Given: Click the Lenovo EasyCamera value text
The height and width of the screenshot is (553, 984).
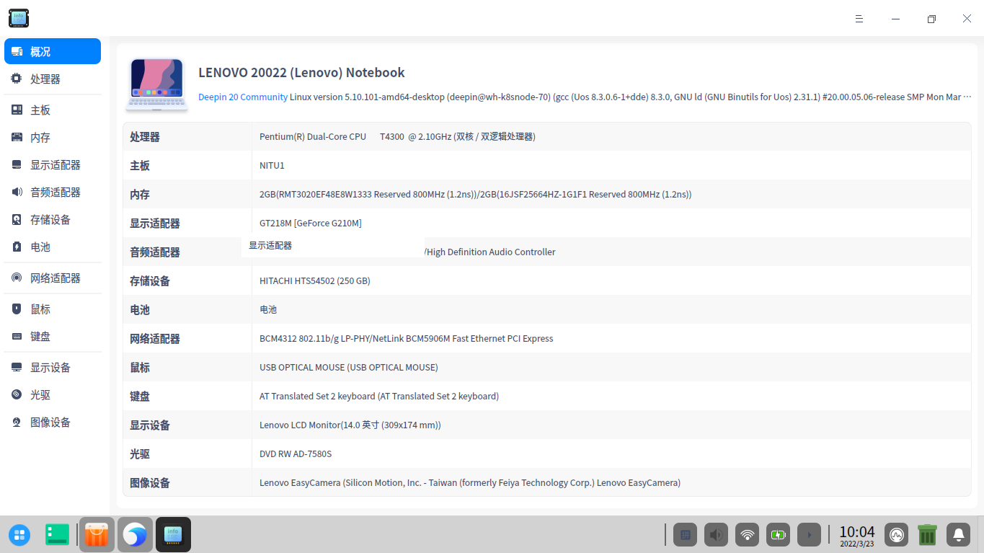Looking at the screenshot, I should [x=470, y=482].
